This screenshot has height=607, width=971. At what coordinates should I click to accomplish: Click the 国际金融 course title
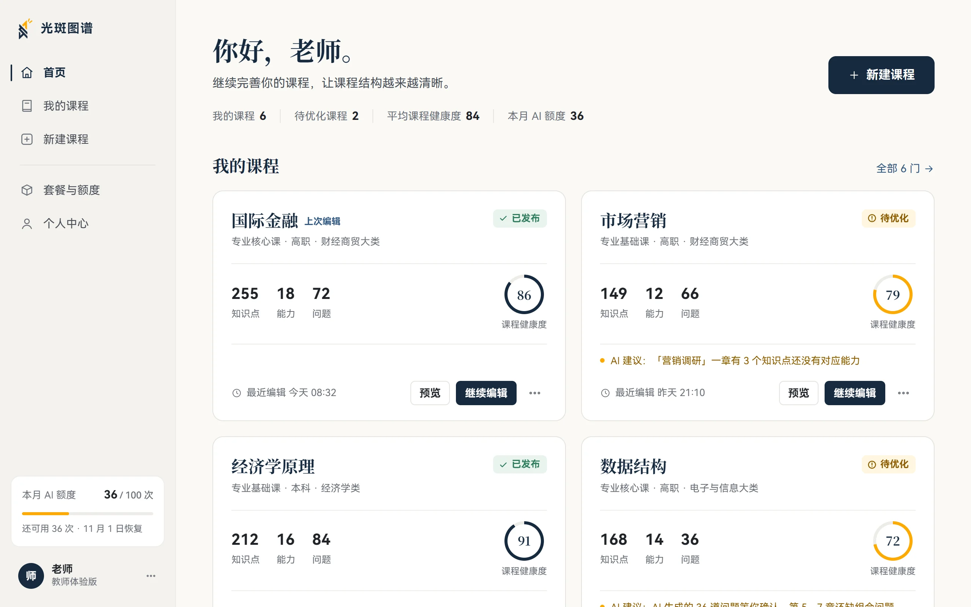point(265,221)
